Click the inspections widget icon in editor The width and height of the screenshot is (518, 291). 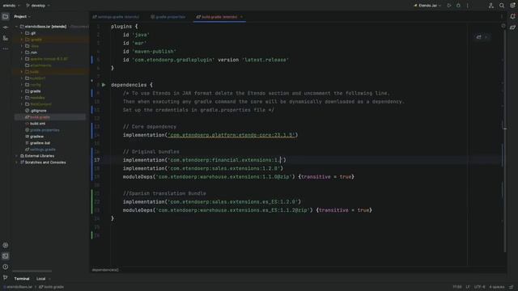(503, 26)
